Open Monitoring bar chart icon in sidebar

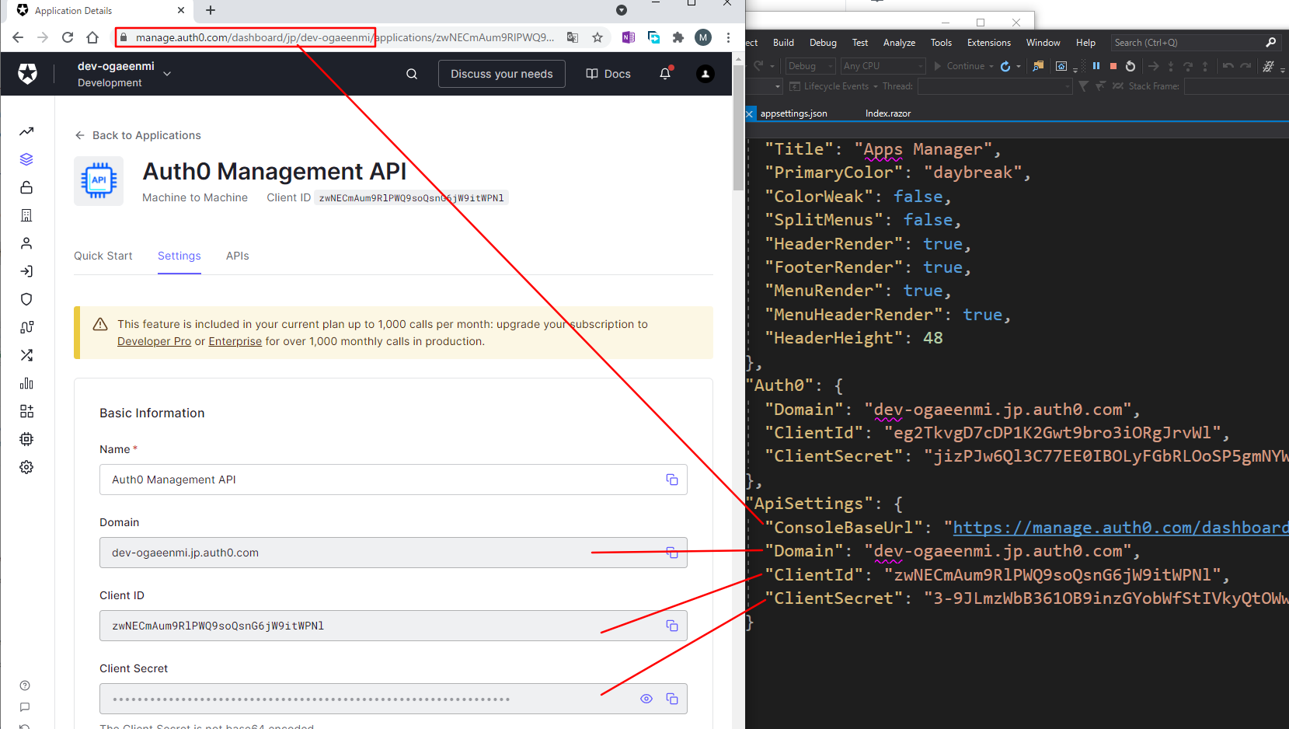coord(26,383)
